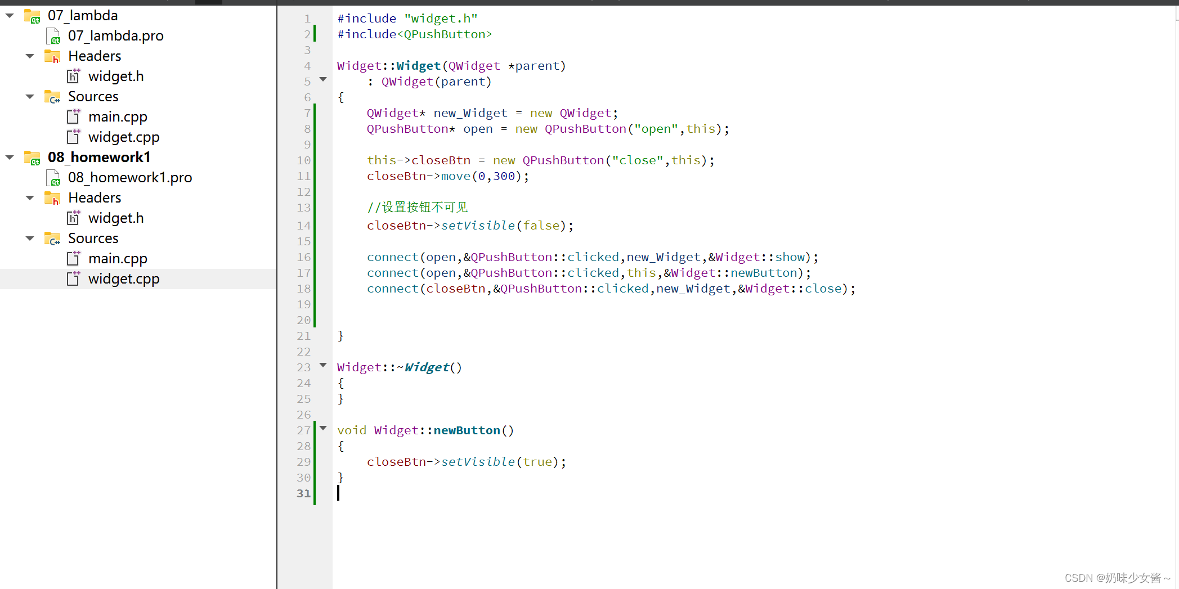1179x589 pixels.
Task: Click #include "widget.h" text on line 1
Action: [408, 19]
